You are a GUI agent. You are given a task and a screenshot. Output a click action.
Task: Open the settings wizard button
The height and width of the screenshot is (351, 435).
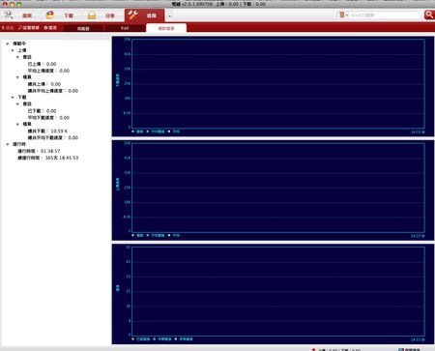pyautogui.click(x=29, y=28)
